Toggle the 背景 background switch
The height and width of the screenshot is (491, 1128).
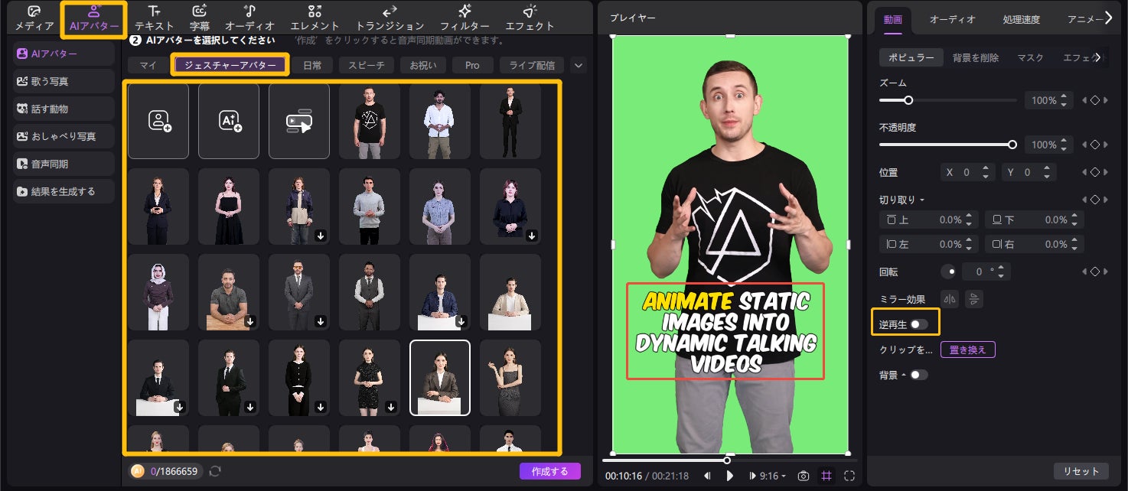[919, 375]
